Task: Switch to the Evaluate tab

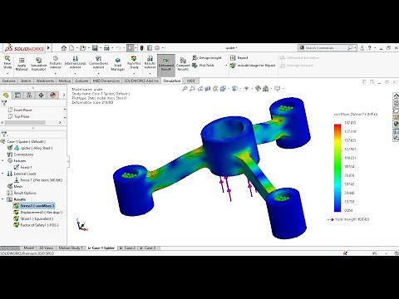Action: (x=81, y=81)
